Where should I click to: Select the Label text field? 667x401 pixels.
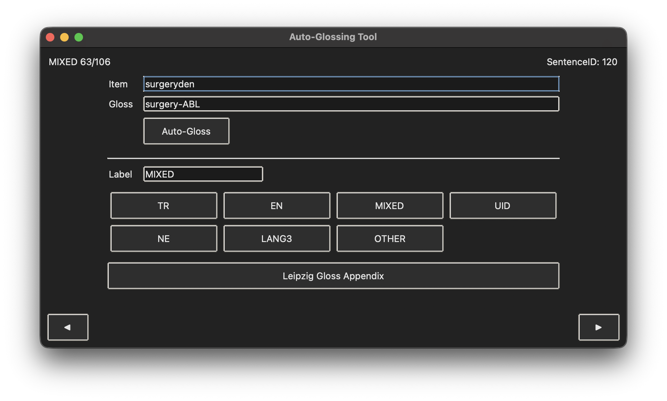pyautogui.click(x=203, y=174)
